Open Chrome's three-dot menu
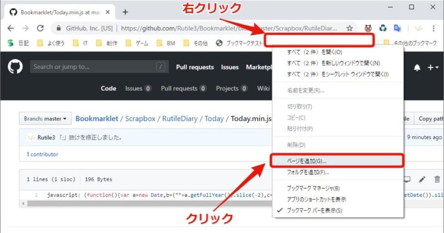 coord(434,28)
